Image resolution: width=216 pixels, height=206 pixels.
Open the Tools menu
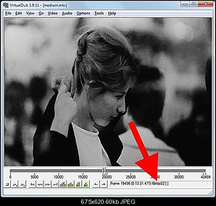point(99,13)
